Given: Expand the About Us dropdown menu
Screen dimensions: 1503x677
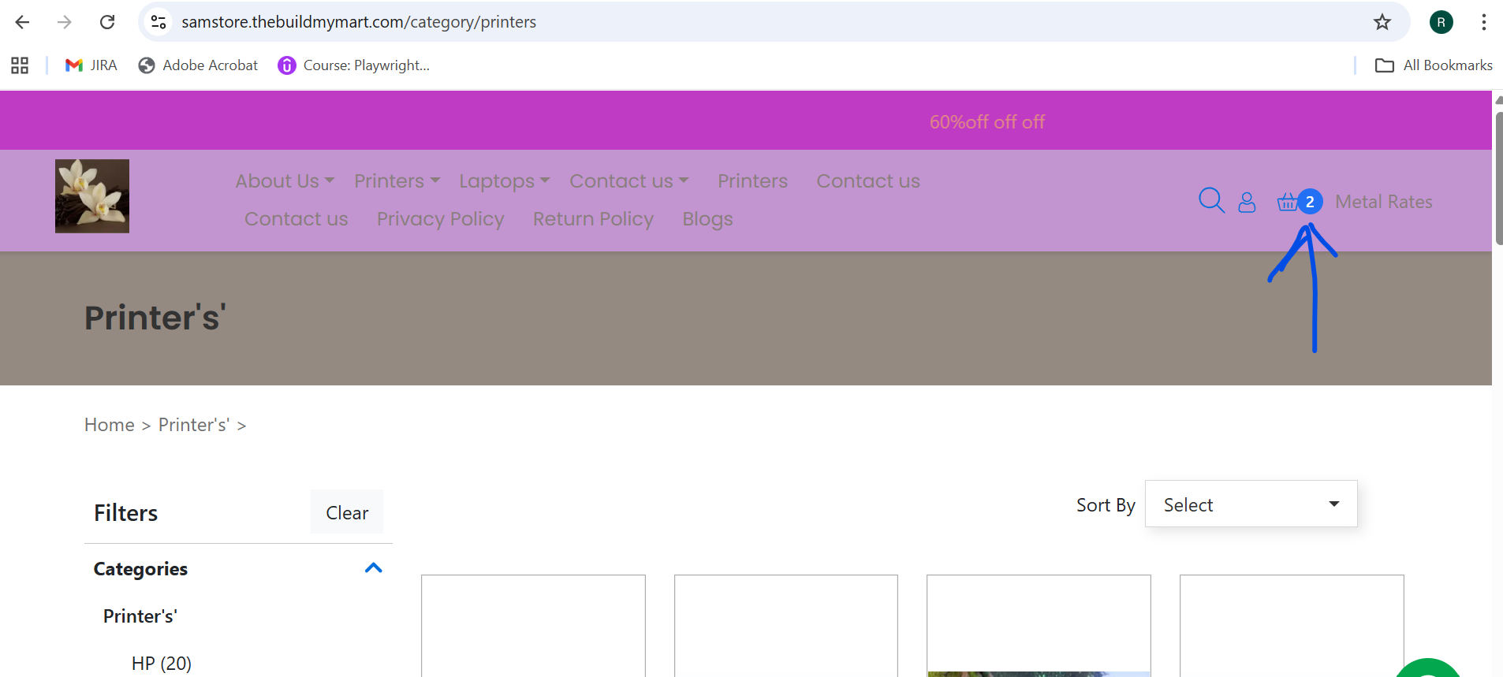Looking at the screenshot, I should [285, 181].
